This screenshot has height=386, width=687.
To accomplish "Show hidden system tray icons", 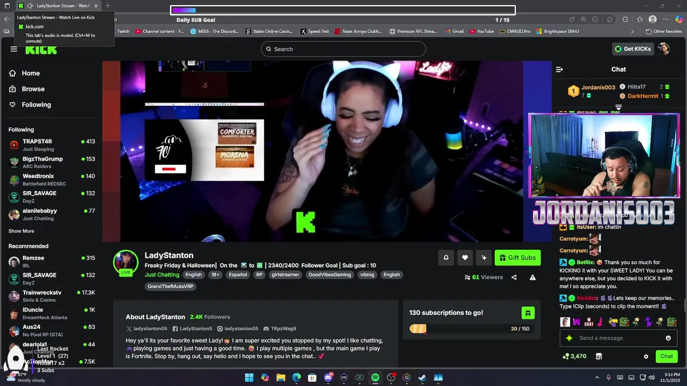I will tap(597, 377).
